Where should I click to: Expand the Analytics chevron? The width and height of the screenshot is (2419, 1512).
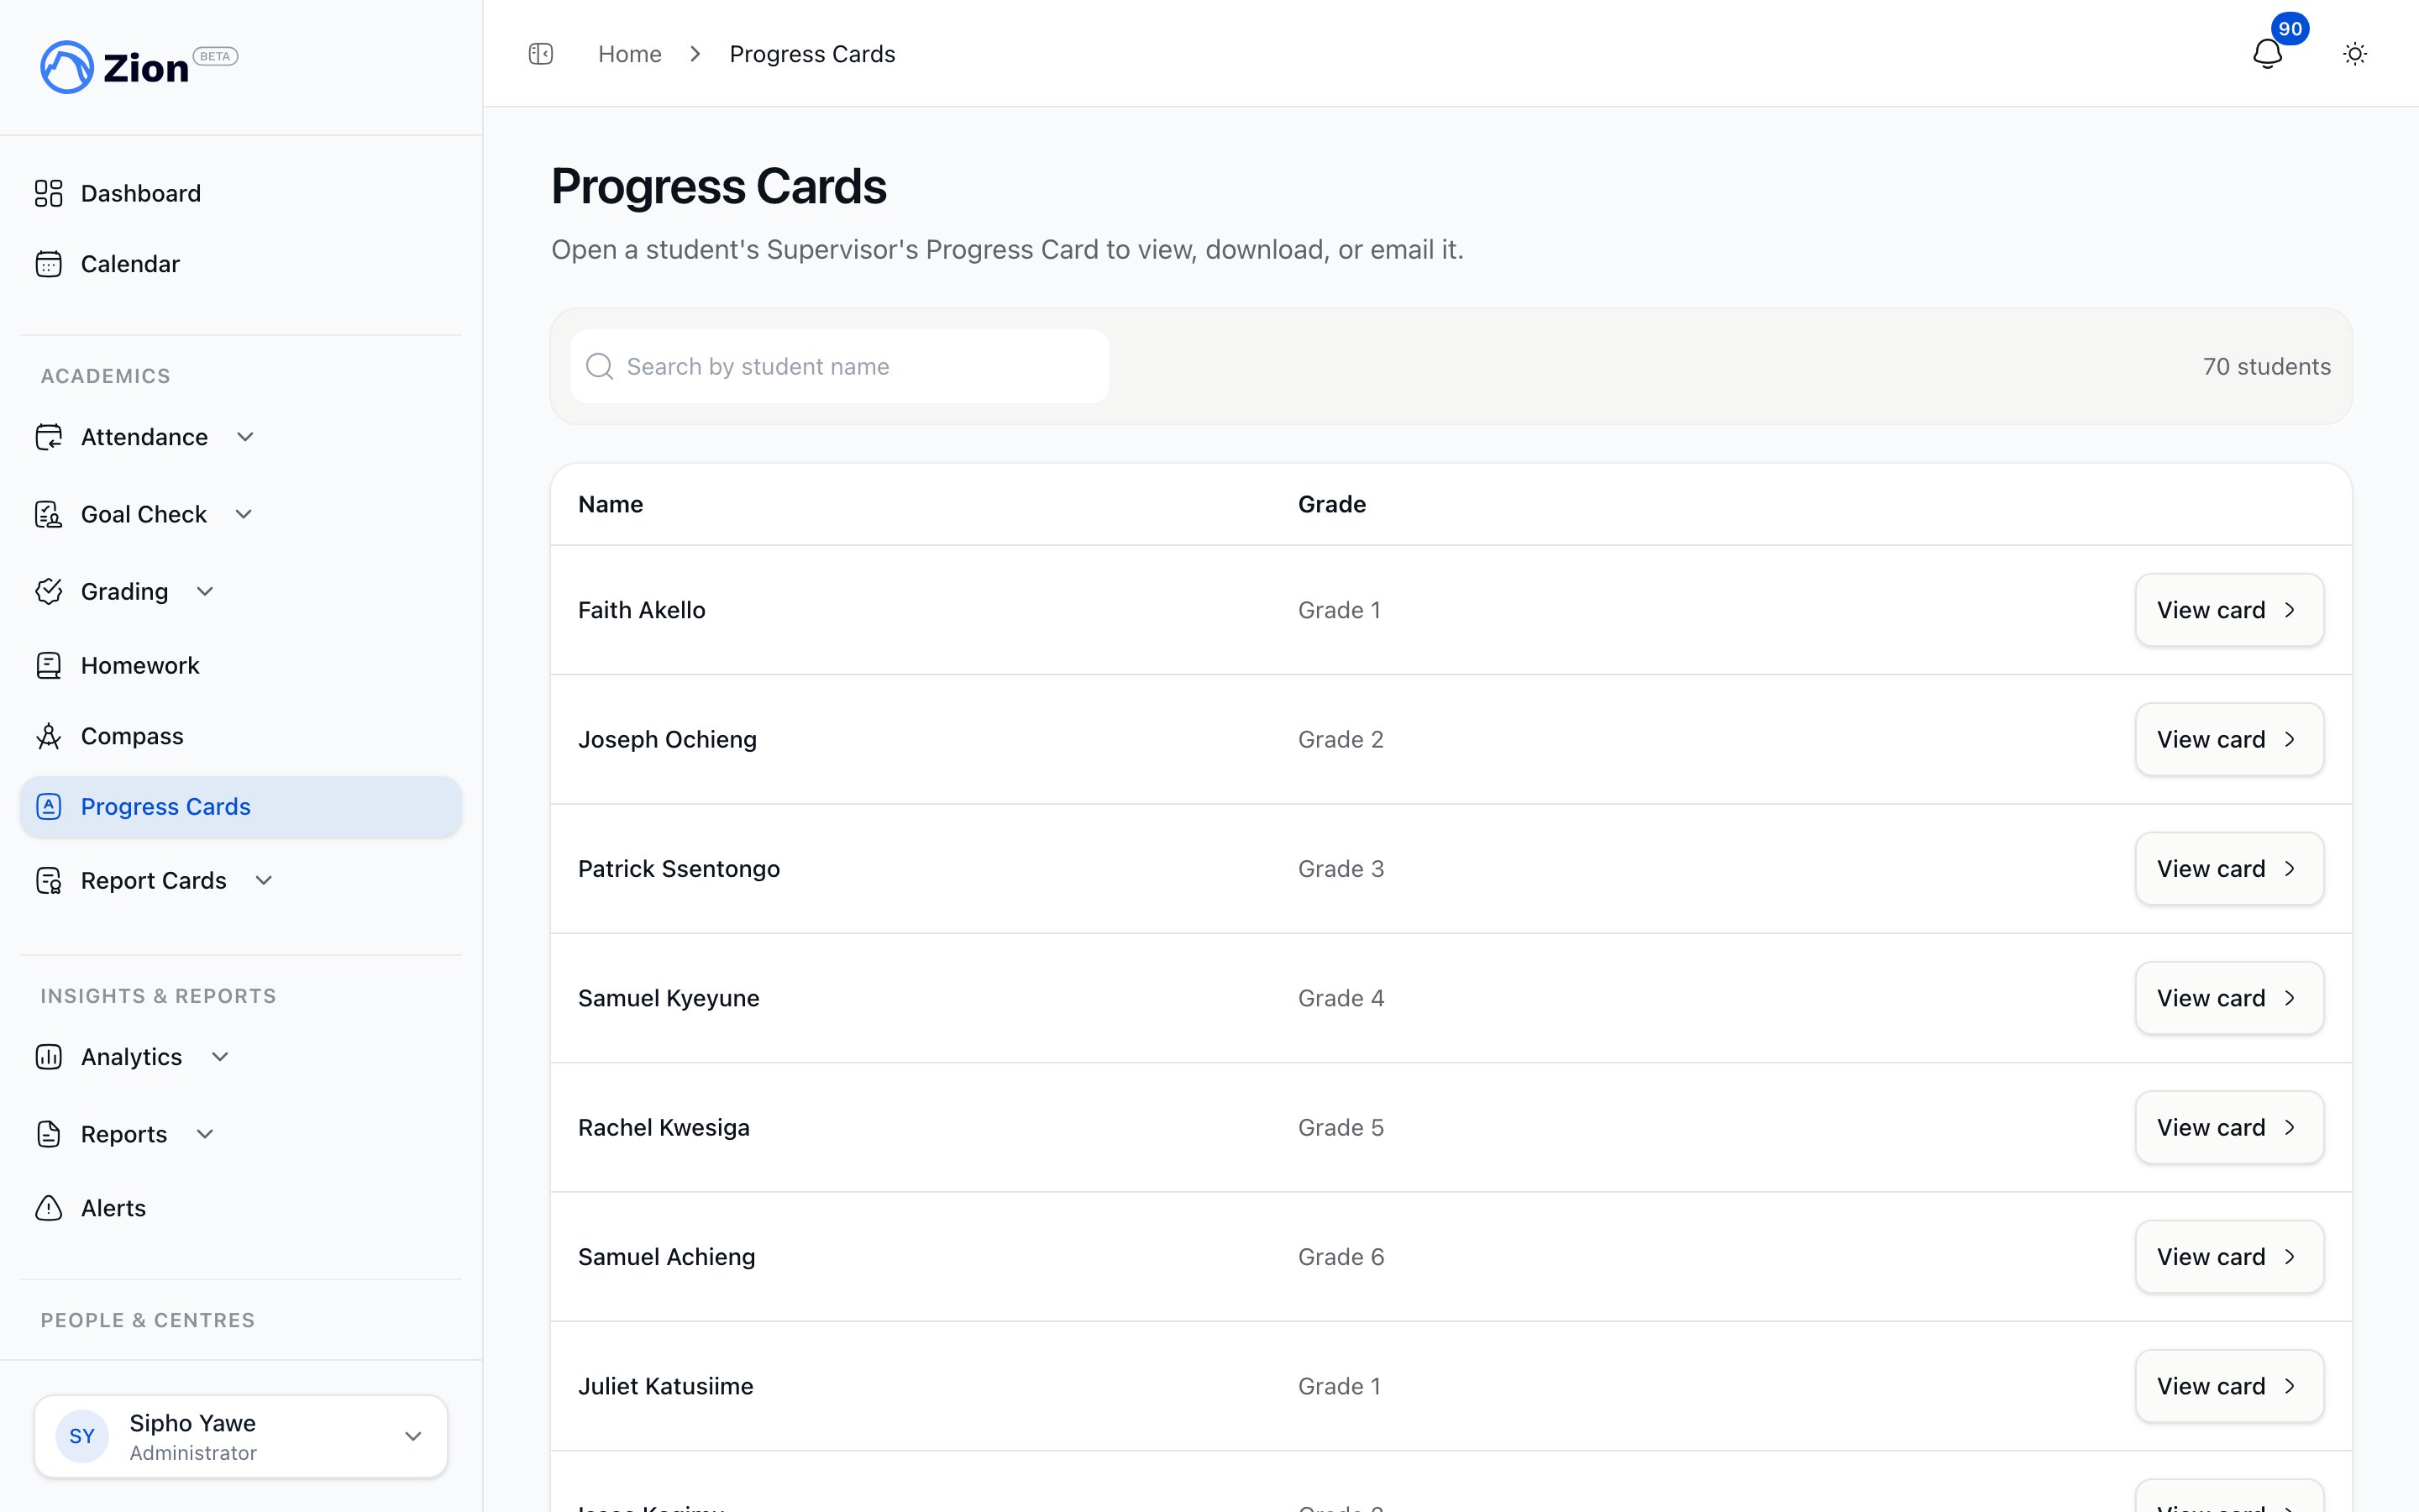220,1057
